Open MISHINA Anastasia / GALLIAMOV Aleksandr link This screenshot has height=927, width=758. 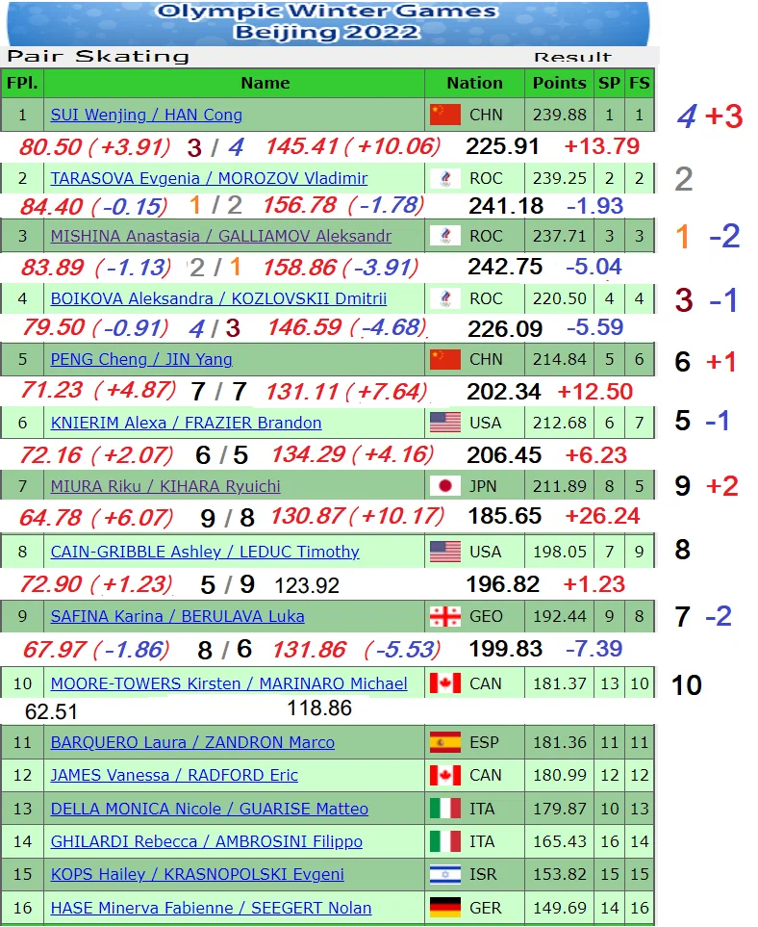pyautogui.click(x=220, y=236)
